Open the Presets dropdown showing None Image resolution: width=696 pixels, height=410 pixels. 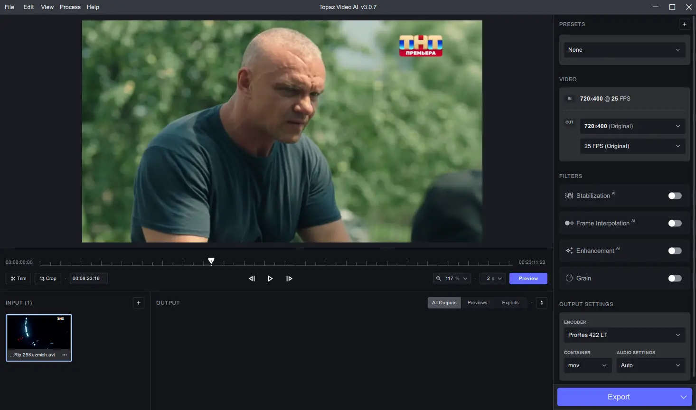624,50
